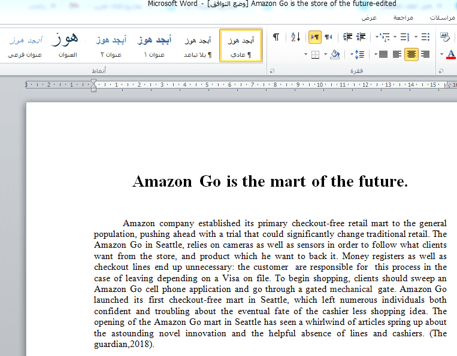Set right-to-left text direction
Viewport: 457px width, 356px height.
click(x=328, y=37)
